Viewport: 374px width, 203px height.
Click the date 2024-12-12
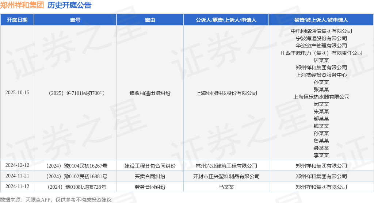(17, 165)
